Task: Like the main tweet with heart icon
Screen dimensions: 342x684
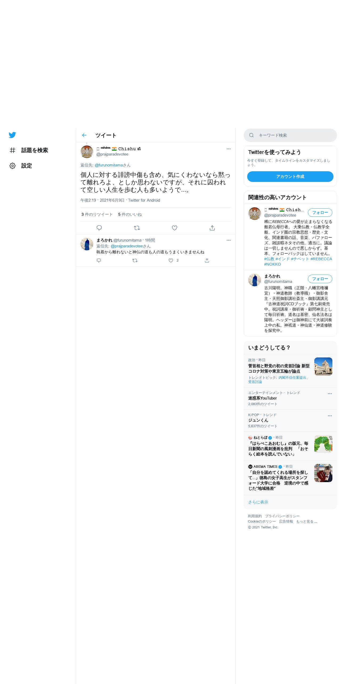Action: [174, 228]
